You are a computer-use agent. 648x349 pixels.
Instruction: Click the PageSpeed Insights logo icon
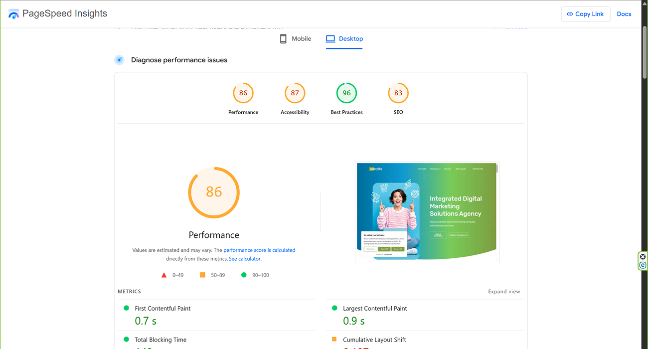[13, 14]
